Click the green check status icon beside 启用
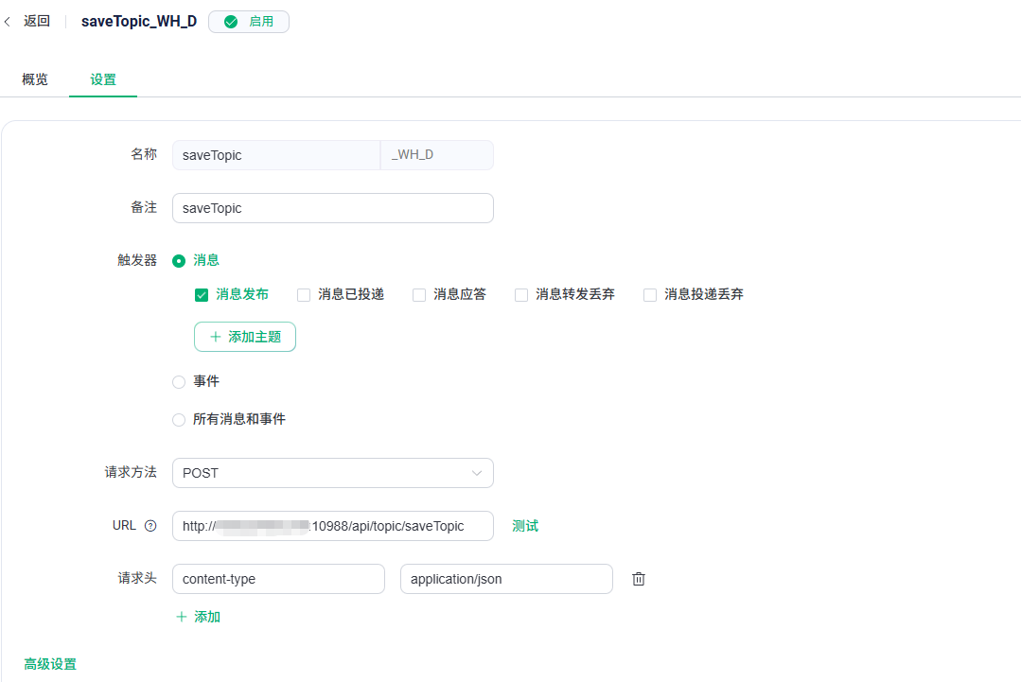 tap(231, 22)
